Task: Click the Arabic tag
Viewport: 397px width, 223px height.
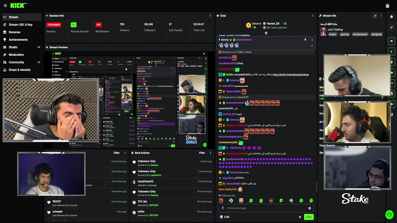Action: tap(333, 34)
